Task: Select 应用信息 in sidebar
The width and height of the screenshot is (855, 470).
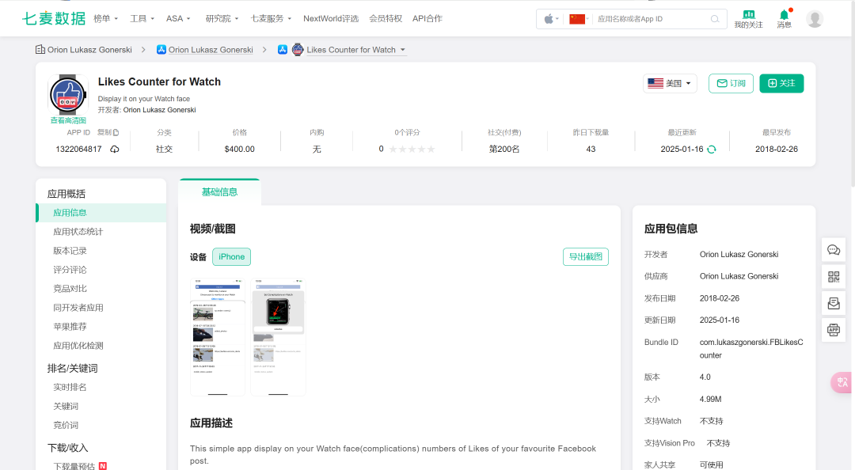Action: tap(101, 213)
